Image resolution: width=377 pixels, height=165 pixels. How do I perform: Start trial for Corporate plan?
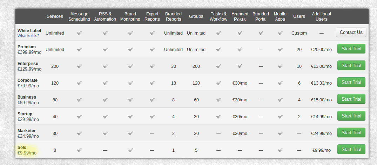pos(351,82)
